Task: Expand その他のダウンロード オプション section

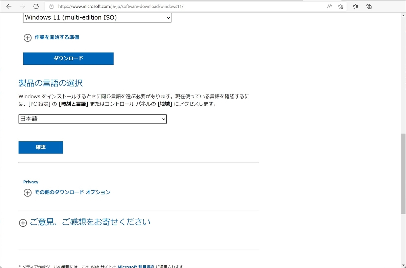Action: click(28, 192)
